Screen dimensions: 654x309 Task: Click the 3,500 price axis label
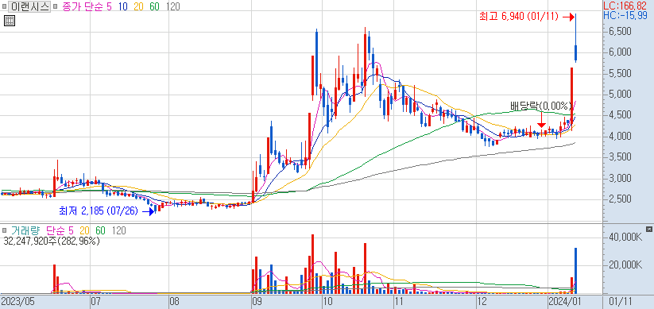tap(619, 157)
